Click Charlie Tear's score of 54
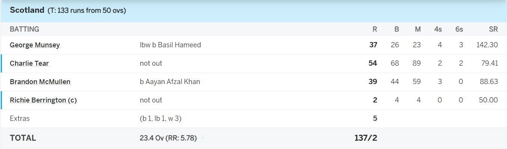 coord(373,63)
